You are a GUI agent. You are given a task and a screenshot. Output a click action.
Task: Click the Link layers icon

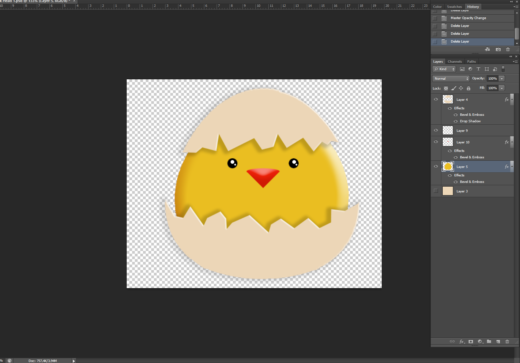coord(452,341)
